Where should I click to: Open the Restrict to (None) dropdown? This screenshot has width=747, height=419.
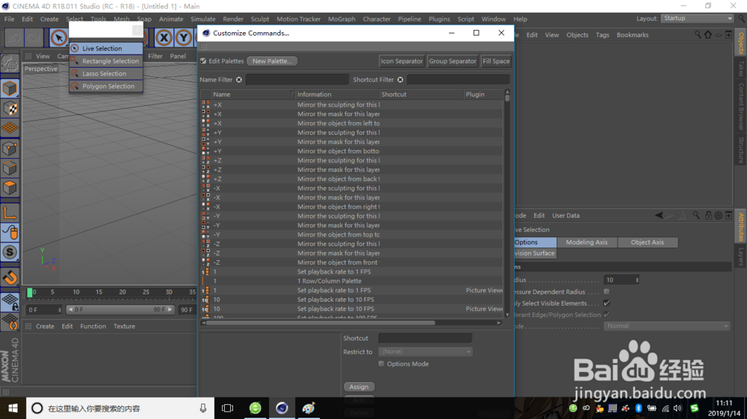(425, 351)
